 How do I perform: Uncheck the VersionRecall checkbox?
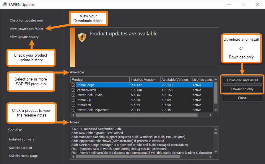click(x=73, y=90)
